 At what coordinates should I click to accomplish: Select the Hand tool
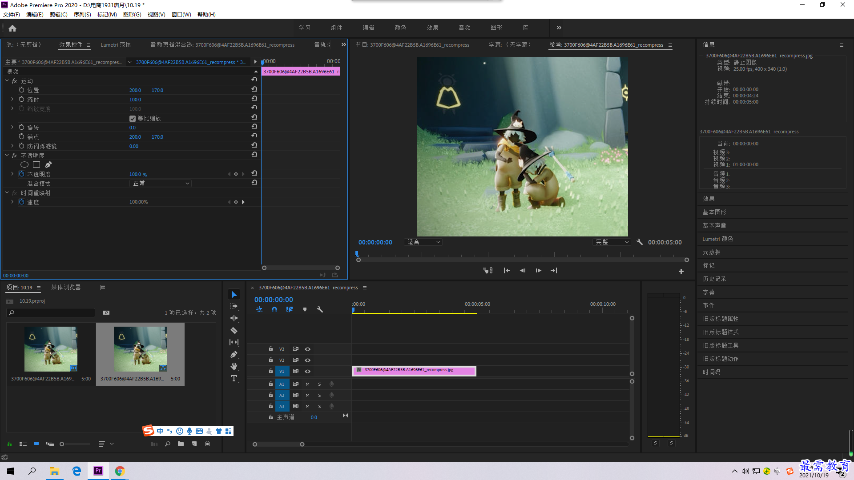click(x=234, y=366)
